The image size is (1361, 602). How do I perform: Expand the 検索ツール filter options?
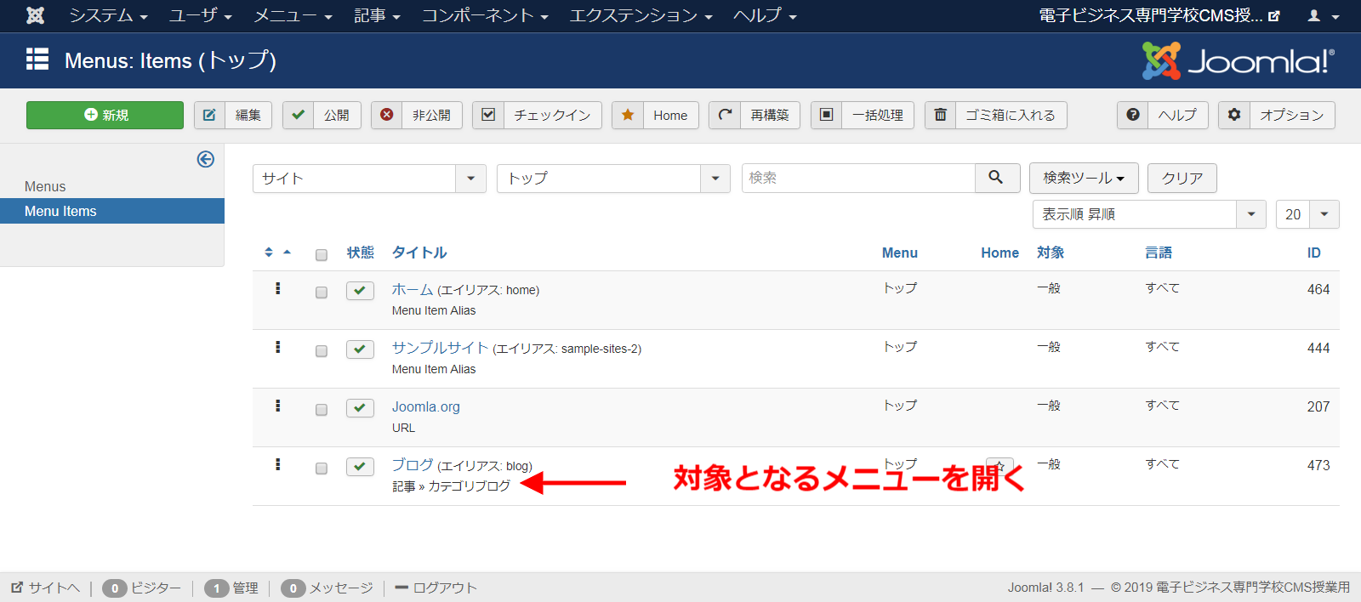click(x=1083, y=178)
